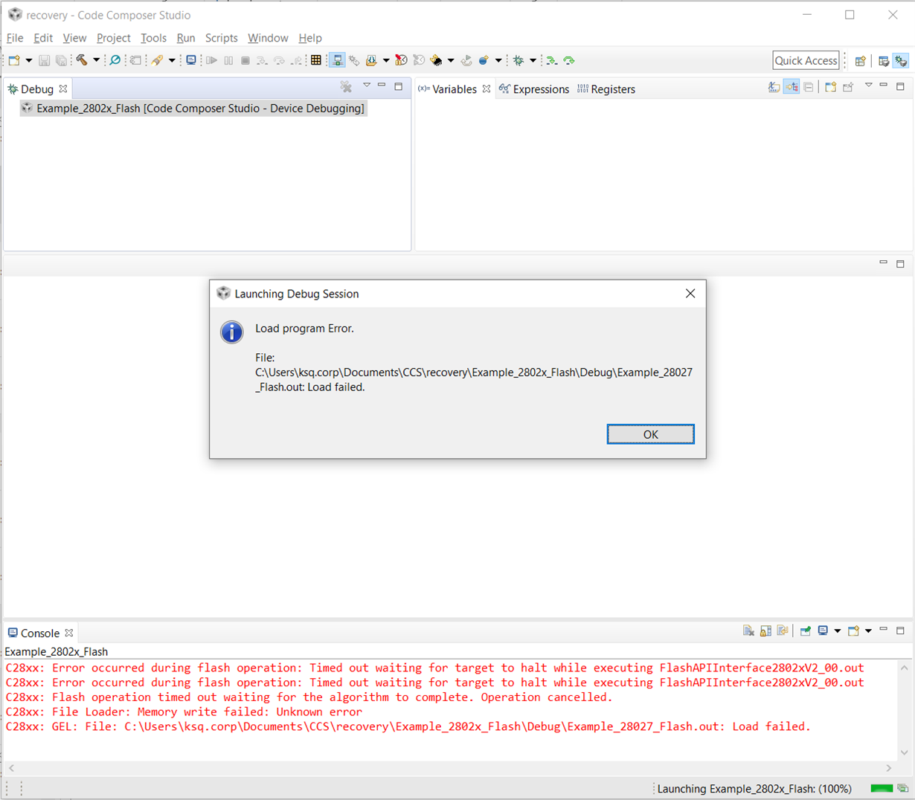Click the Save toolbar icon

click(x=44, y=60)
